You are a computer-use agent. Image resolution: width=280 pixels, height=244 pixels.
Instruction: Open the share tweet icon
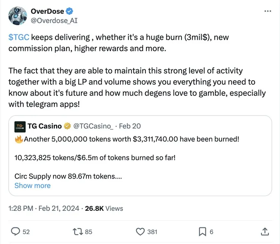click(265, 232)
